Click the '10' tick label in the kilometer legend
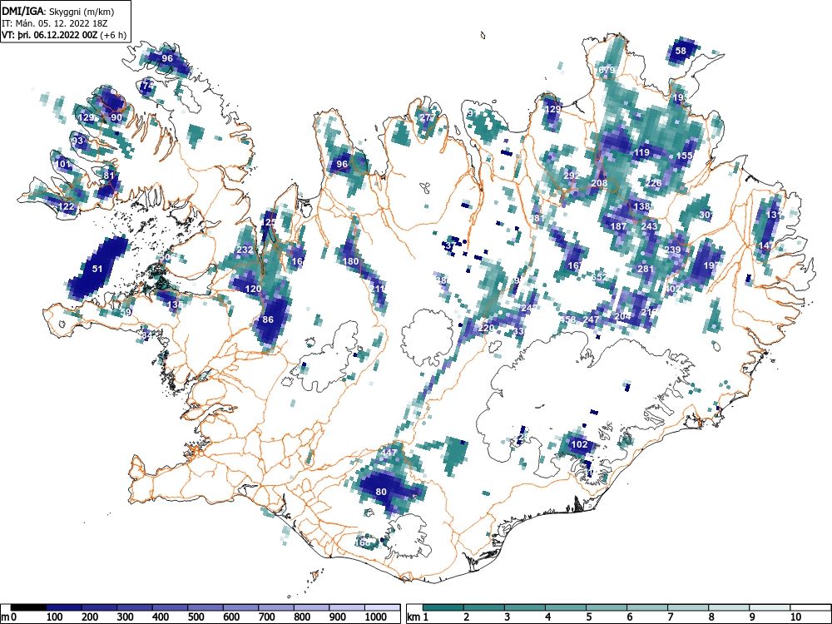This screenshot has height=624, width=832. (795, 617)
